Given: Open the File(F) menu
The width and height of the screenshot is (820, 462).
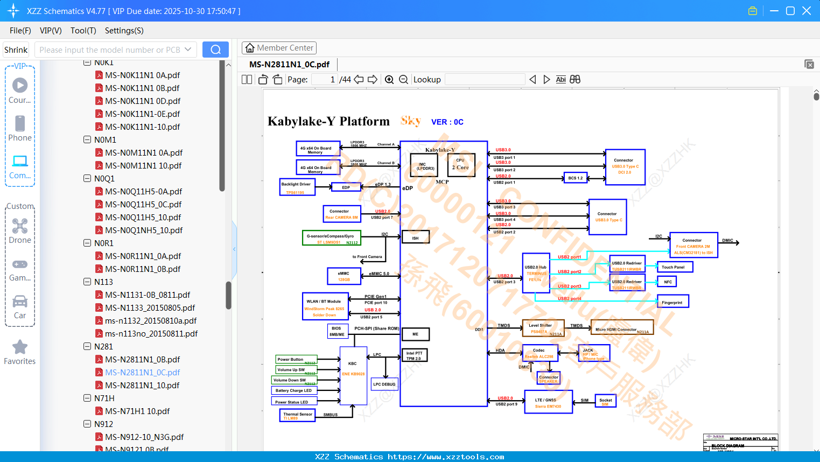Looking at the screenshot, I should click(x=20, y=31).
